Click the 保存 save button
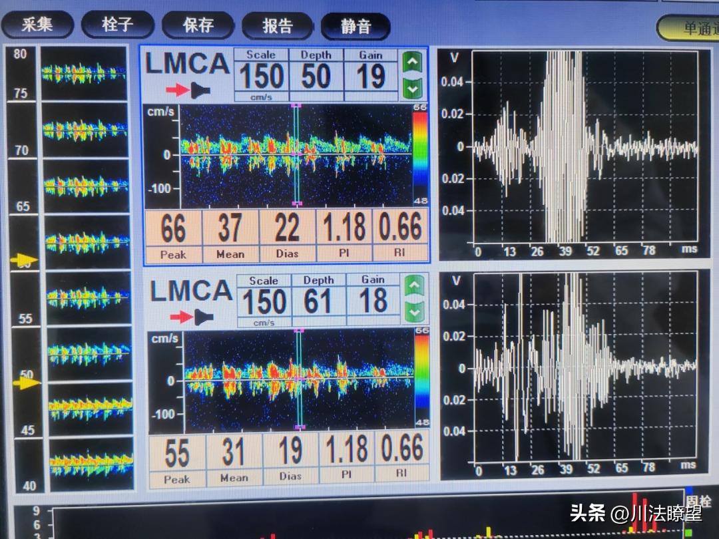The image size is (719, 539). pos(197,25)
